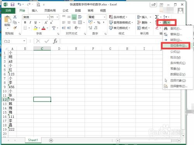The image size is (194, 145).
Task: Open the font name dropdown 宋体
Action: pos(48,17)
